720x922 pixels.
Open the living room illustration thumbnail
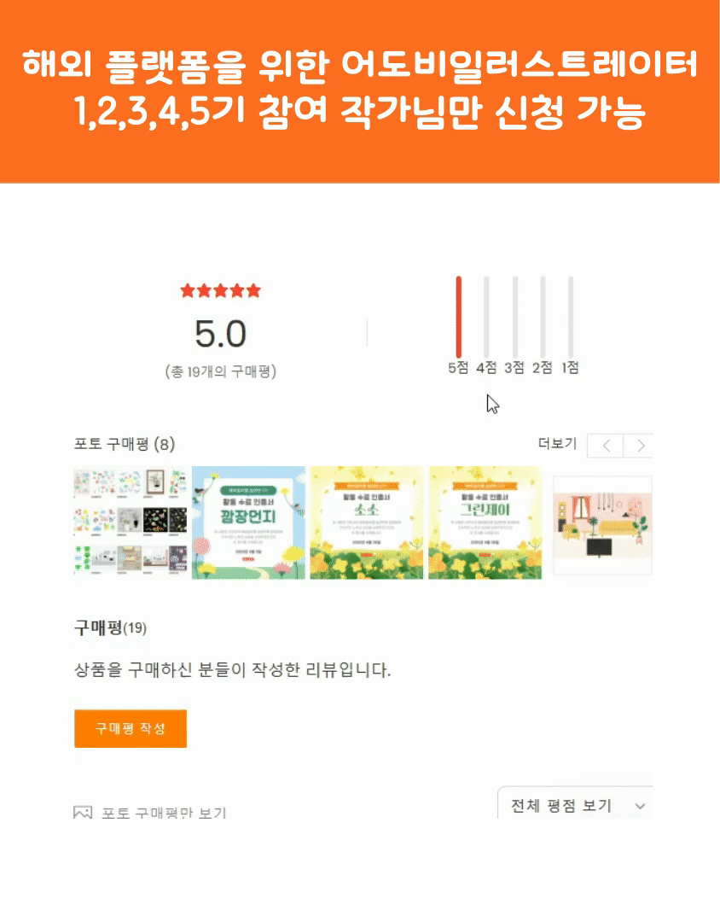click(602, 525)
